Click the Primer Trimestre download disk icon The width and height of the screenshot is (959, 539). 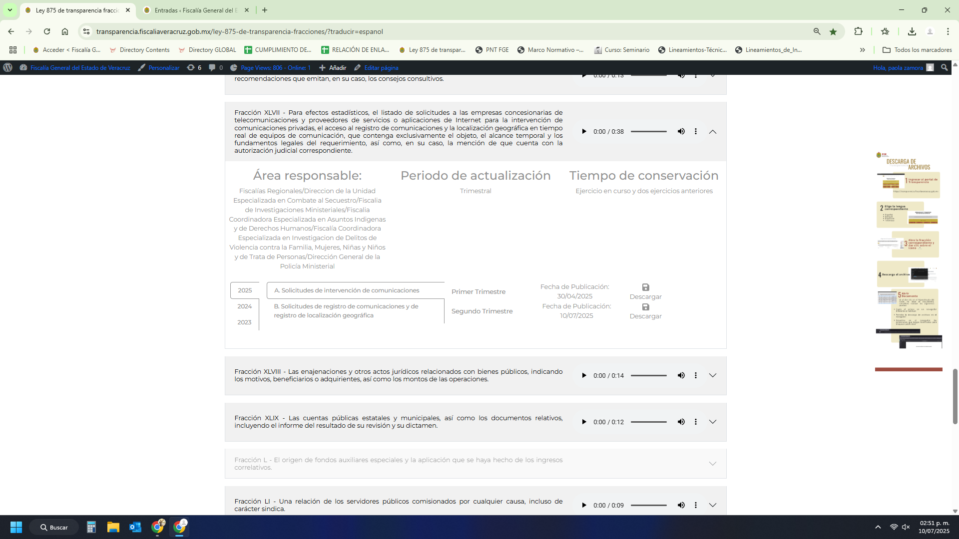point(645,287)
